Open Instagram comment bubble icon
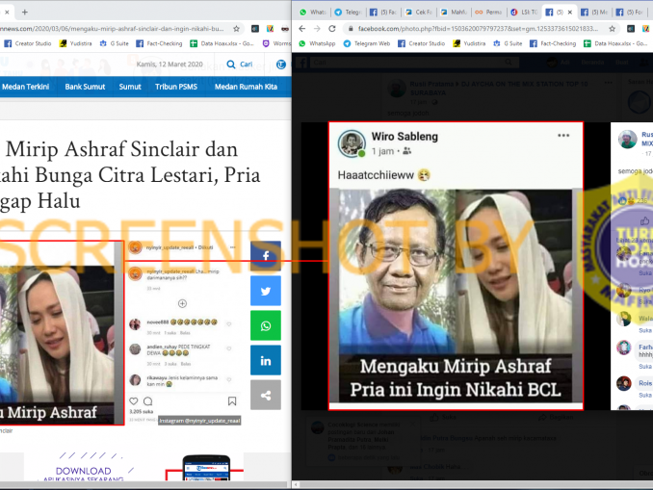 [148, 400]
